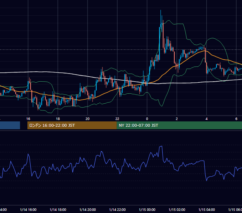Screen dimensions: 242x213
Task: Click the hour label 20 on the price chart axis
Action: [88, 119]
